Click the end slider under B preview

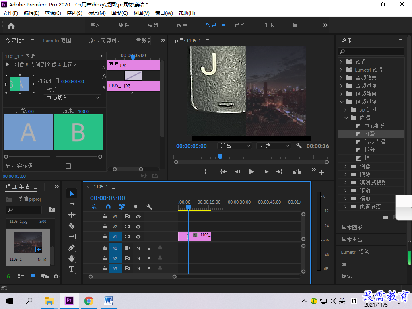pyautogui.click(x=100, y=157)
